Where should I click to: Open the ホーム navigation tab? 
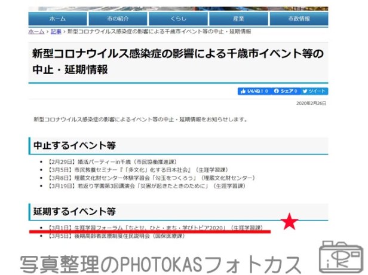(x=57, y=19)
